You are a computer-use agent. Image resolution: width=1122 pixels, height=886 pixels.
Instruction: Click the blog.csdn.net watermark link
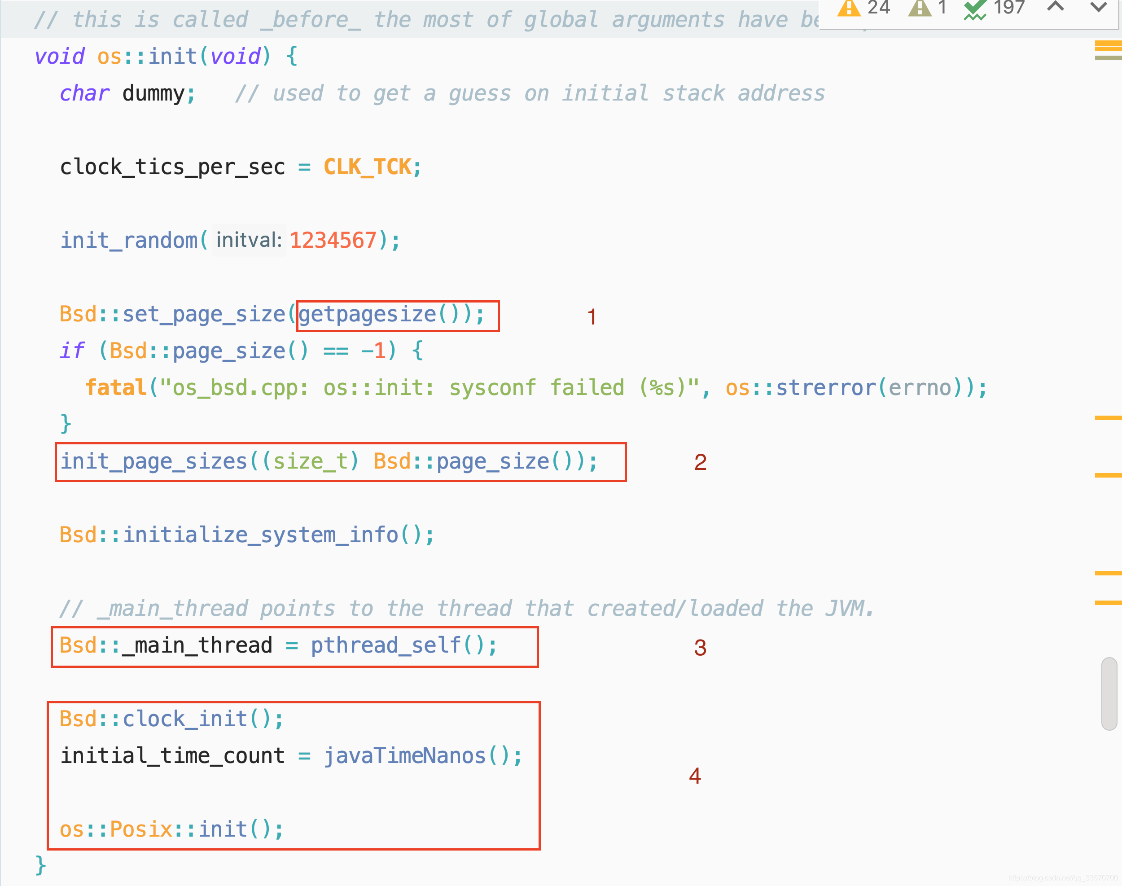(x=1063, y=878)
